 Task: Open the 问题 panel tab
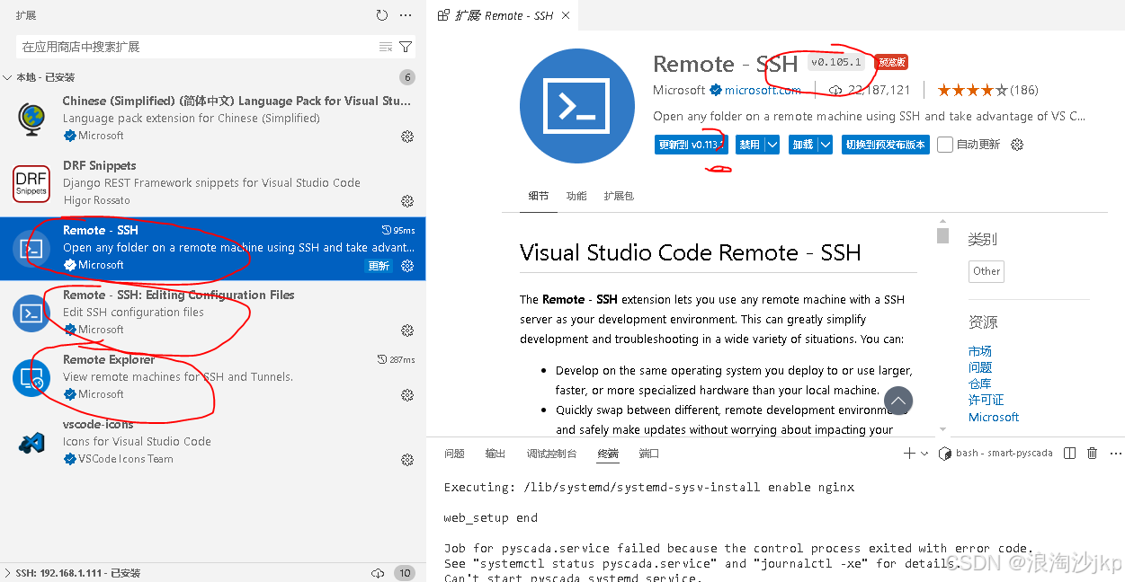tap(455, 454)
